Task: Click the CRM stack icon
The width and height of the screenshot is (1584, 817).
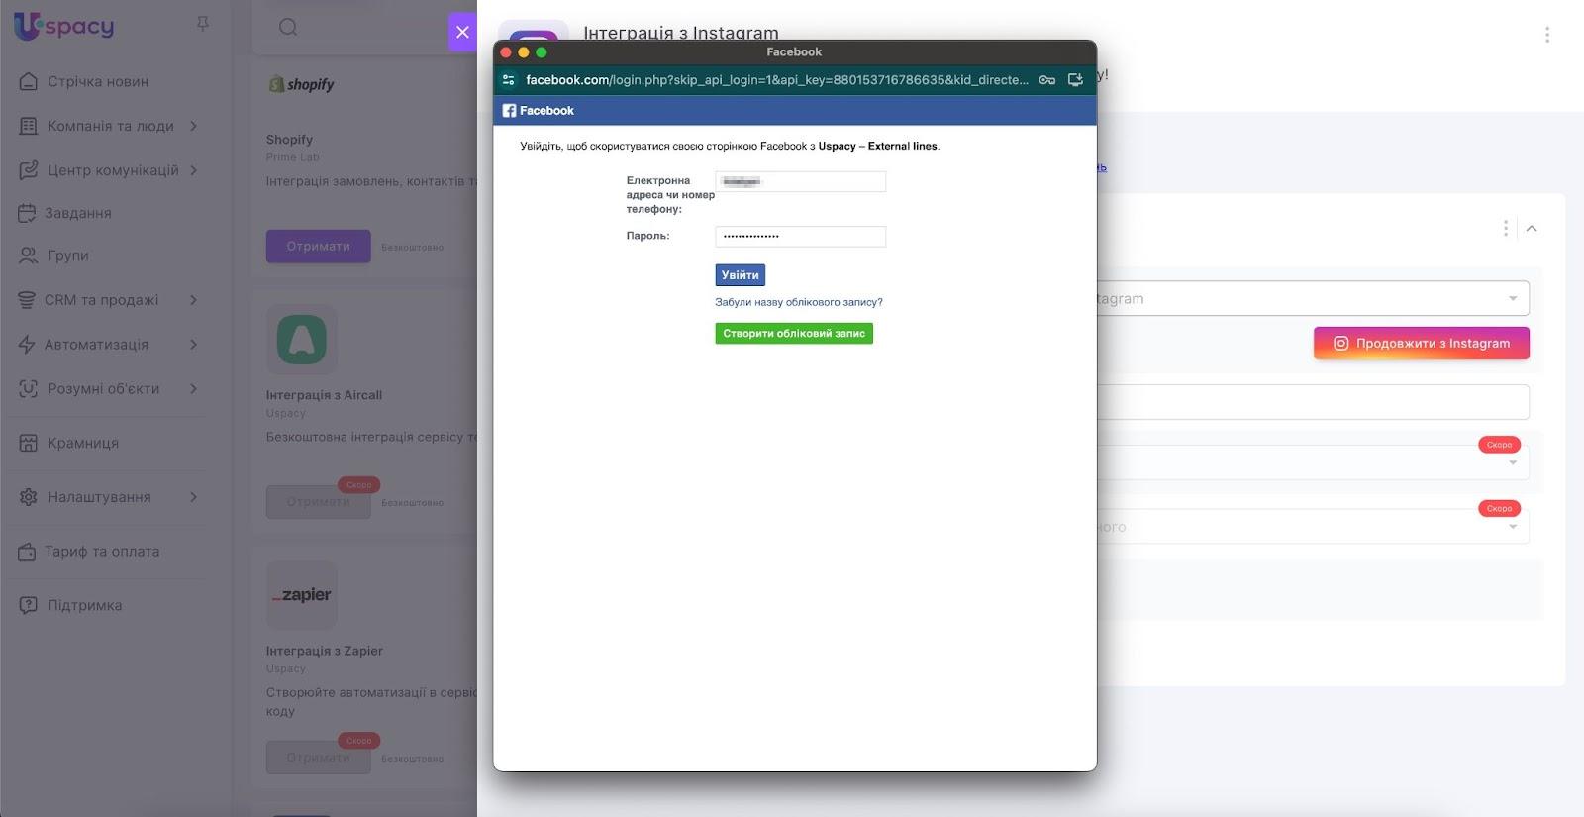Action: 28,300
